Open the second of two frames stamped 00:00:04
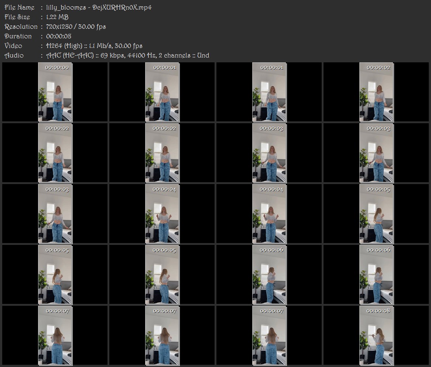 click(x=269, y=214)
